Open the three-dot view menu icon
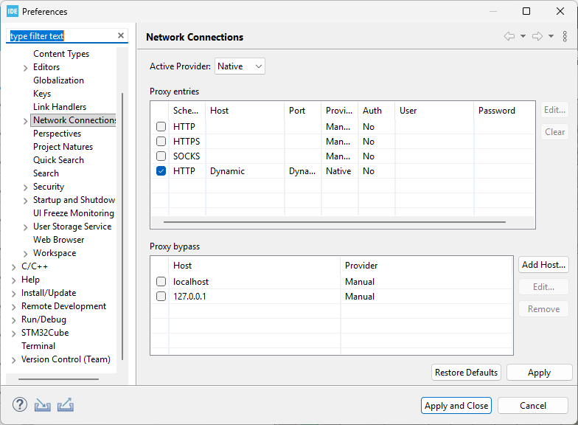The image size is (578, 425). tap(565, 36)
